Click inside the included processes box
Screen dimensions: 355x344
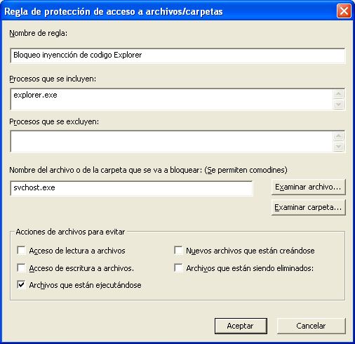[171, 99]
